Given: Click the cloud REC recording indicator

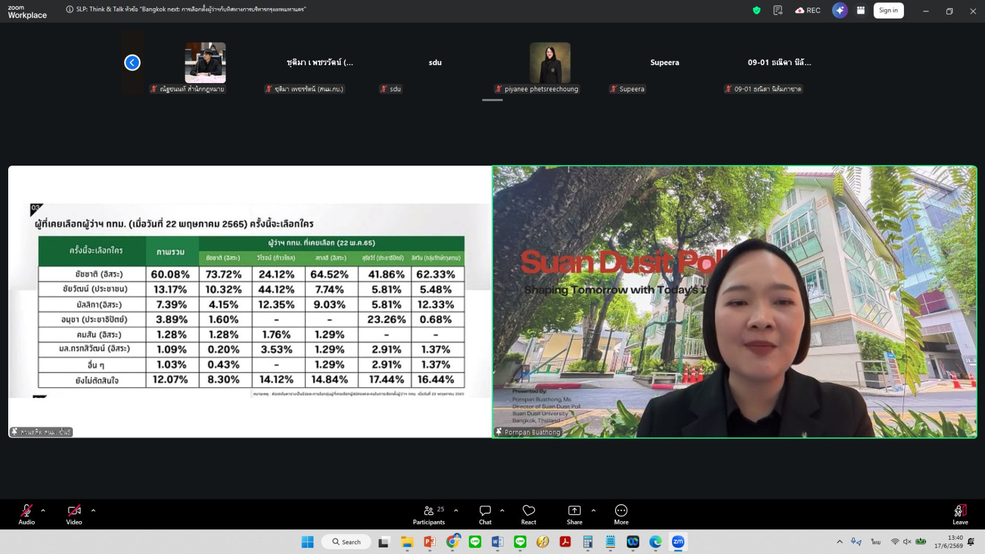Looking at the screenshot, I should click(808, 10).
